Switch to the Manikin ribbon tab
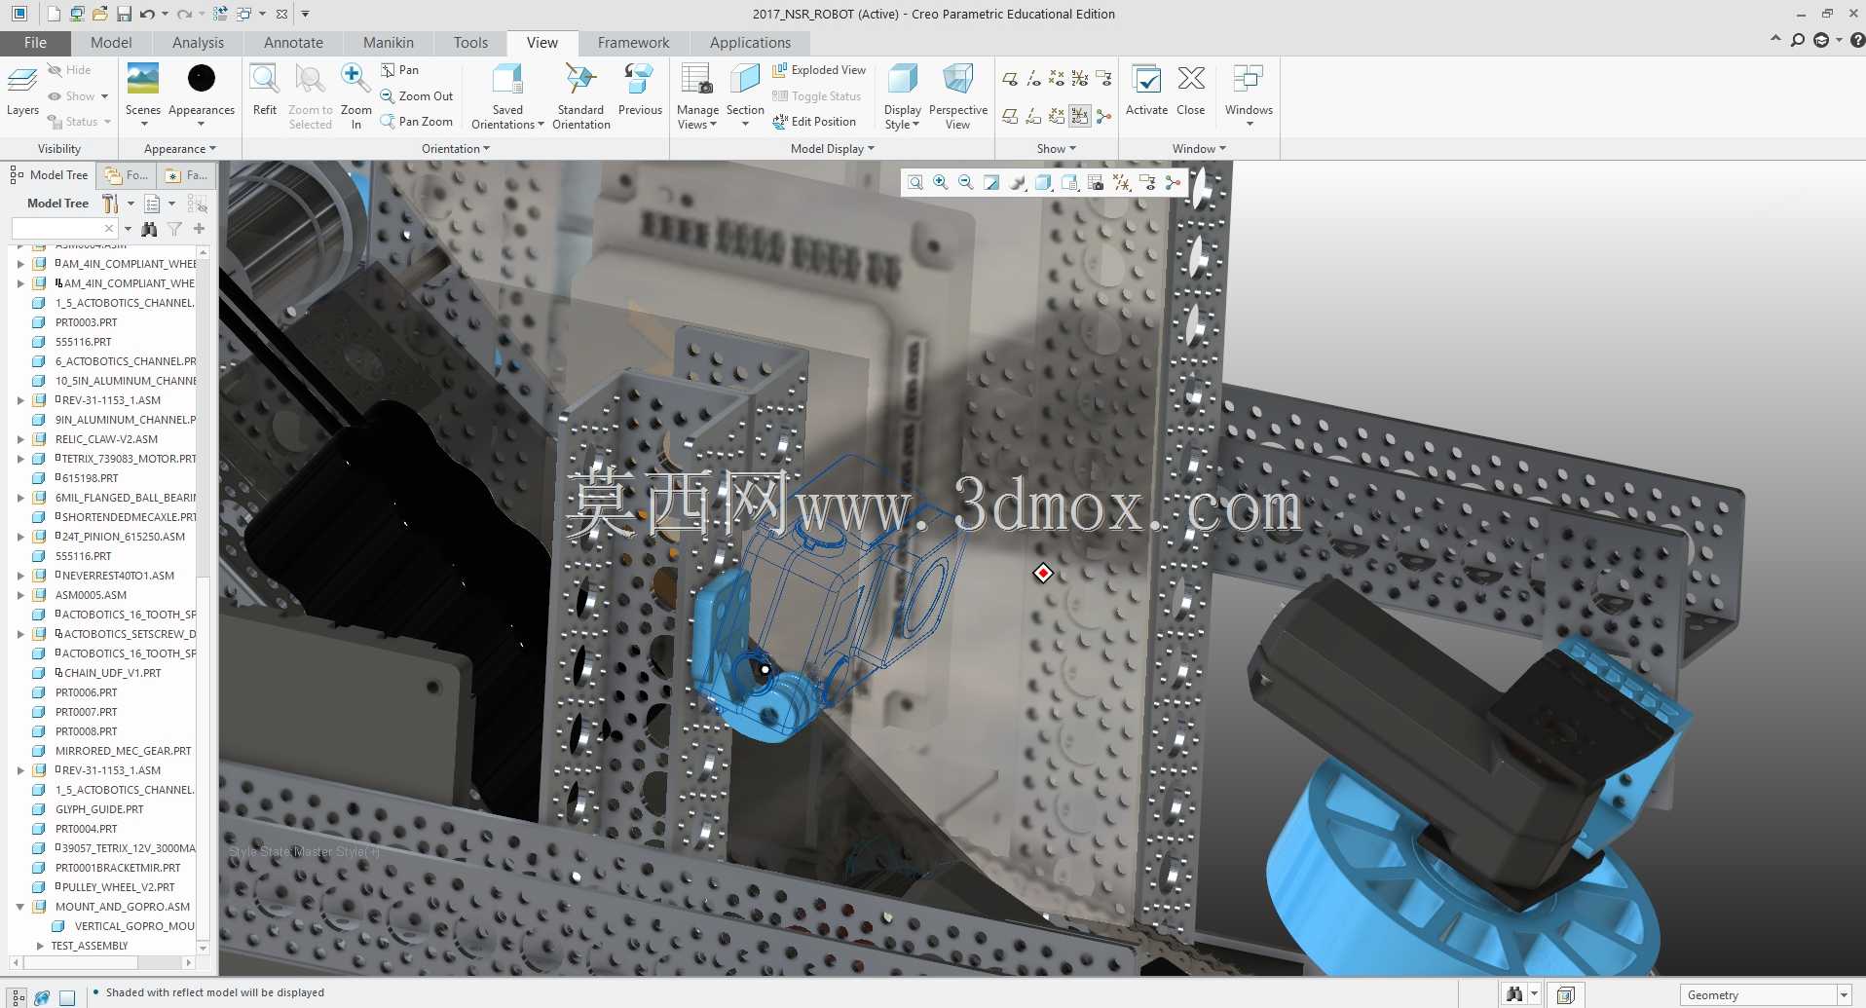 389,43
